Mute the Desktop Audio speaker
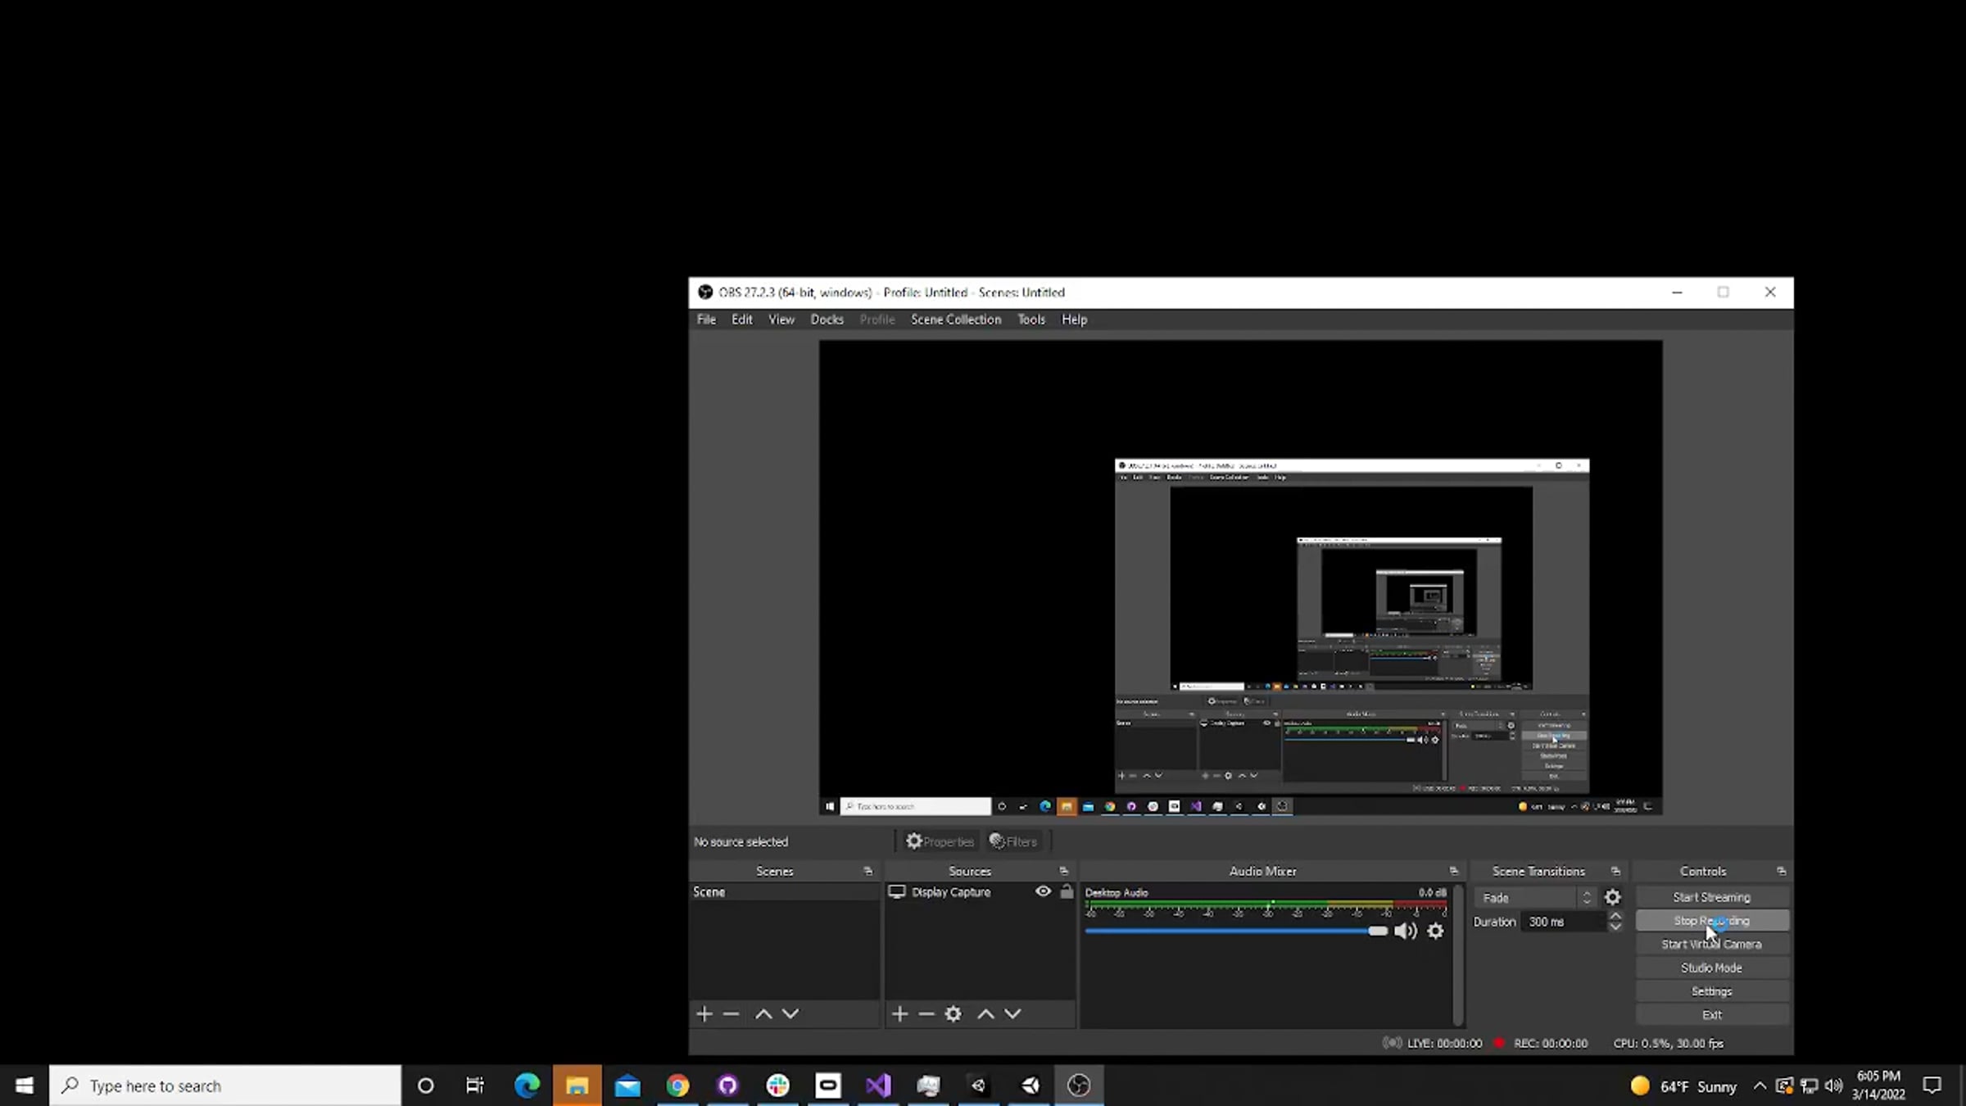Image resolution: width=1966 pixels, height=1106 pixels. (1406, 931)
